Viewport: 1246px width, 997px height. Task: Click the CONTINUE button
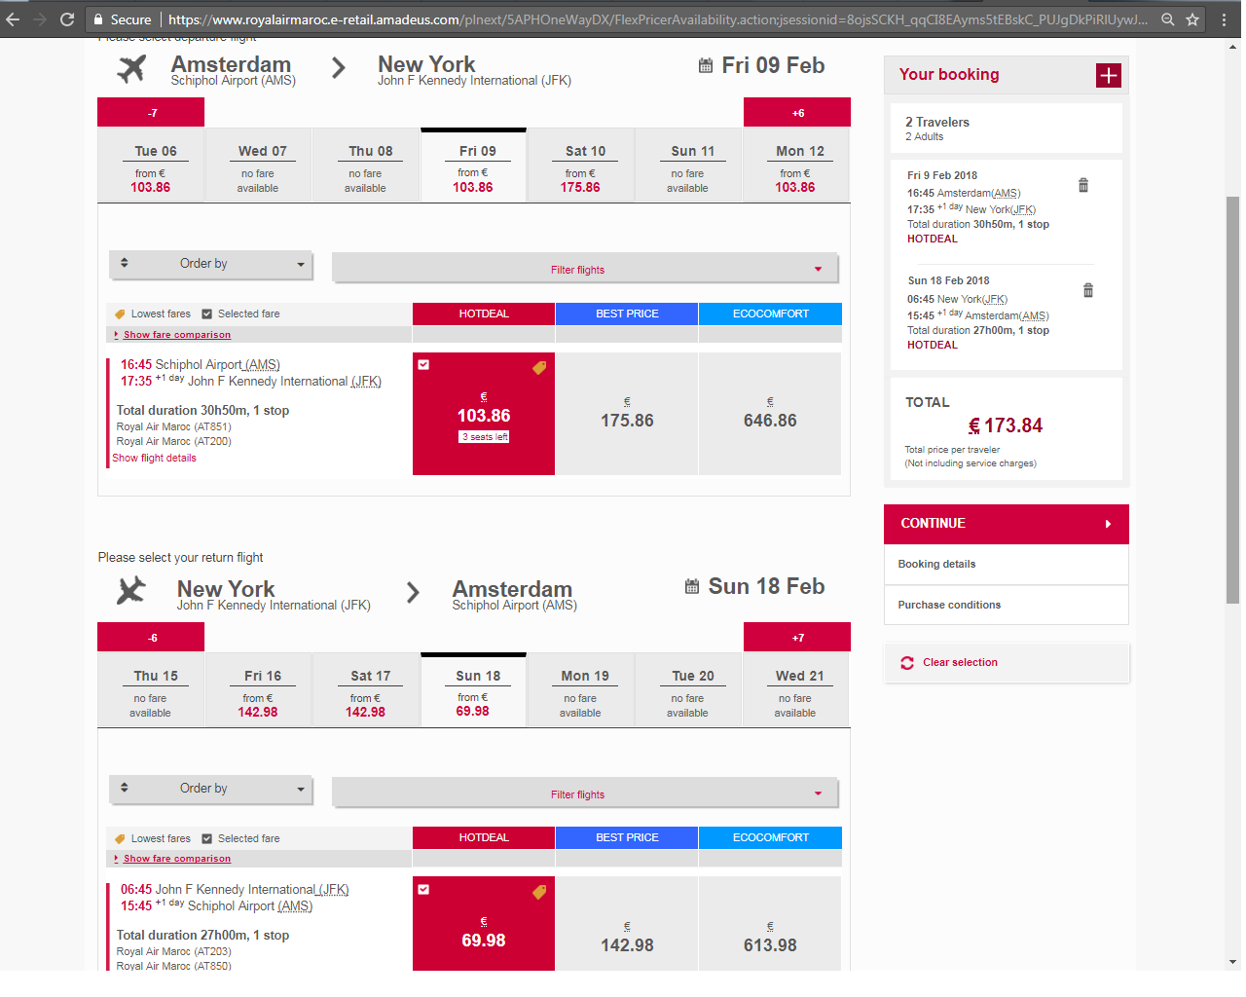[1007, 524]
